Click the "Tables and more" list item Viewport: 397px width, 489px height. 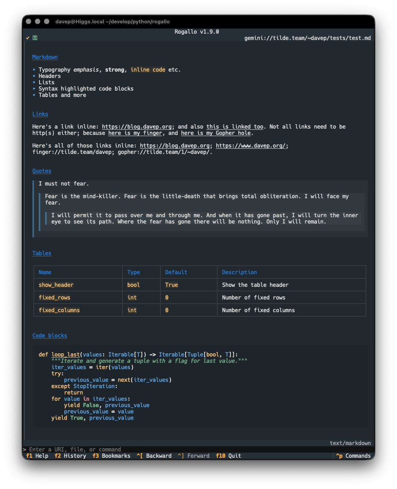click(62, 95)
